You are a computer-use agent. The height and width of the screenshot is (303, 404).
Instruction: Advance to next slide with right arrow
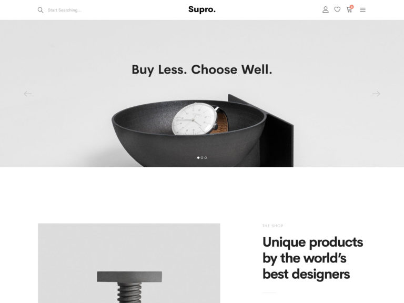tap(376, 94)
